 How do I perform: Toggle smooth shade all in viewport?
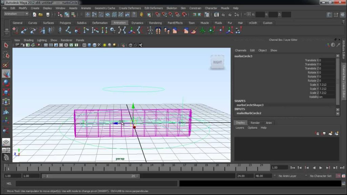pos(89,45)
